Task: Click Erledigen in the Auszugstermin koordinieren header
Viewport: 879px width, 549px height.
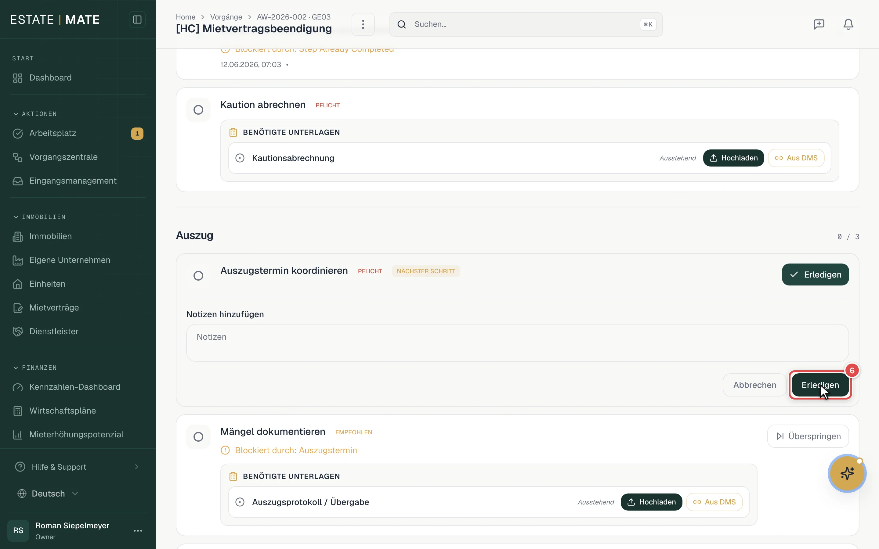Action: click(815, 274)
